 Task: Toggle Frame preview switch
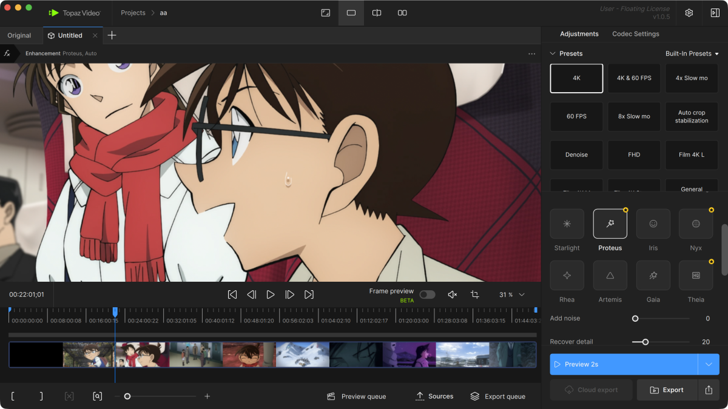[x=427, y=294]
